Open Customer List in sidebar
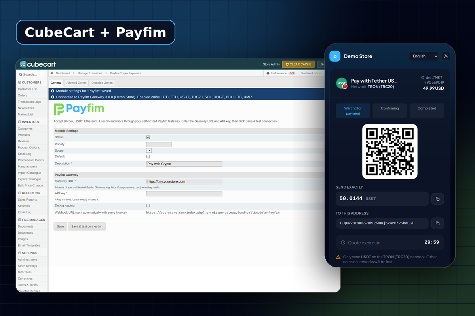This screenshot has width=475, height=316. pyautogui.click(x=27, y=89)
